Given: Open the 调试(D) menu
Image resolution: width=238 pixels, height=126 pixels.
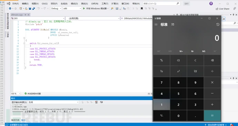Looking at the screenshot, I should click(x=75, y=4).
